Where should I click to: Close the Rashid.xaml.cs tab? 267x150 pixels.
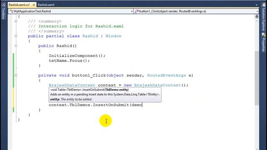tap(34, 5)
